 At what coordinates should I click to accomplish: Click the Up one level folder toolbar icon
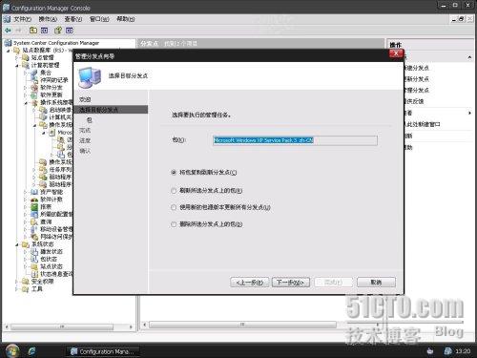click(x=33, y=31)
